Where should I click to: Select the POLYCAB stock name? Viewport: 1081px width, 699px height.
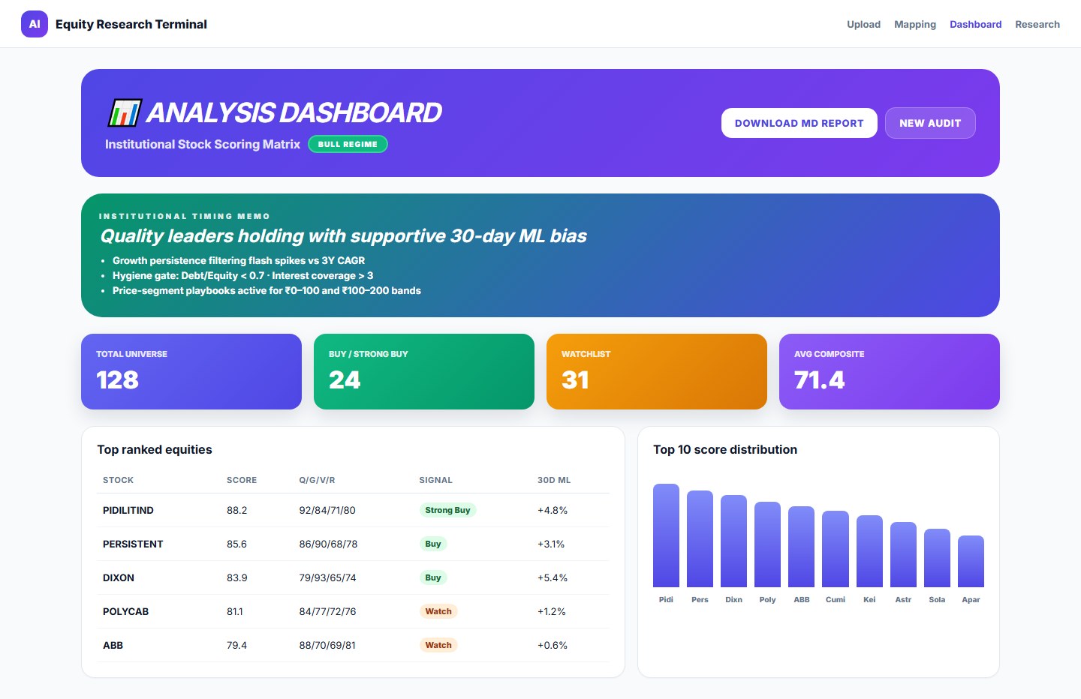click(125, 611)
